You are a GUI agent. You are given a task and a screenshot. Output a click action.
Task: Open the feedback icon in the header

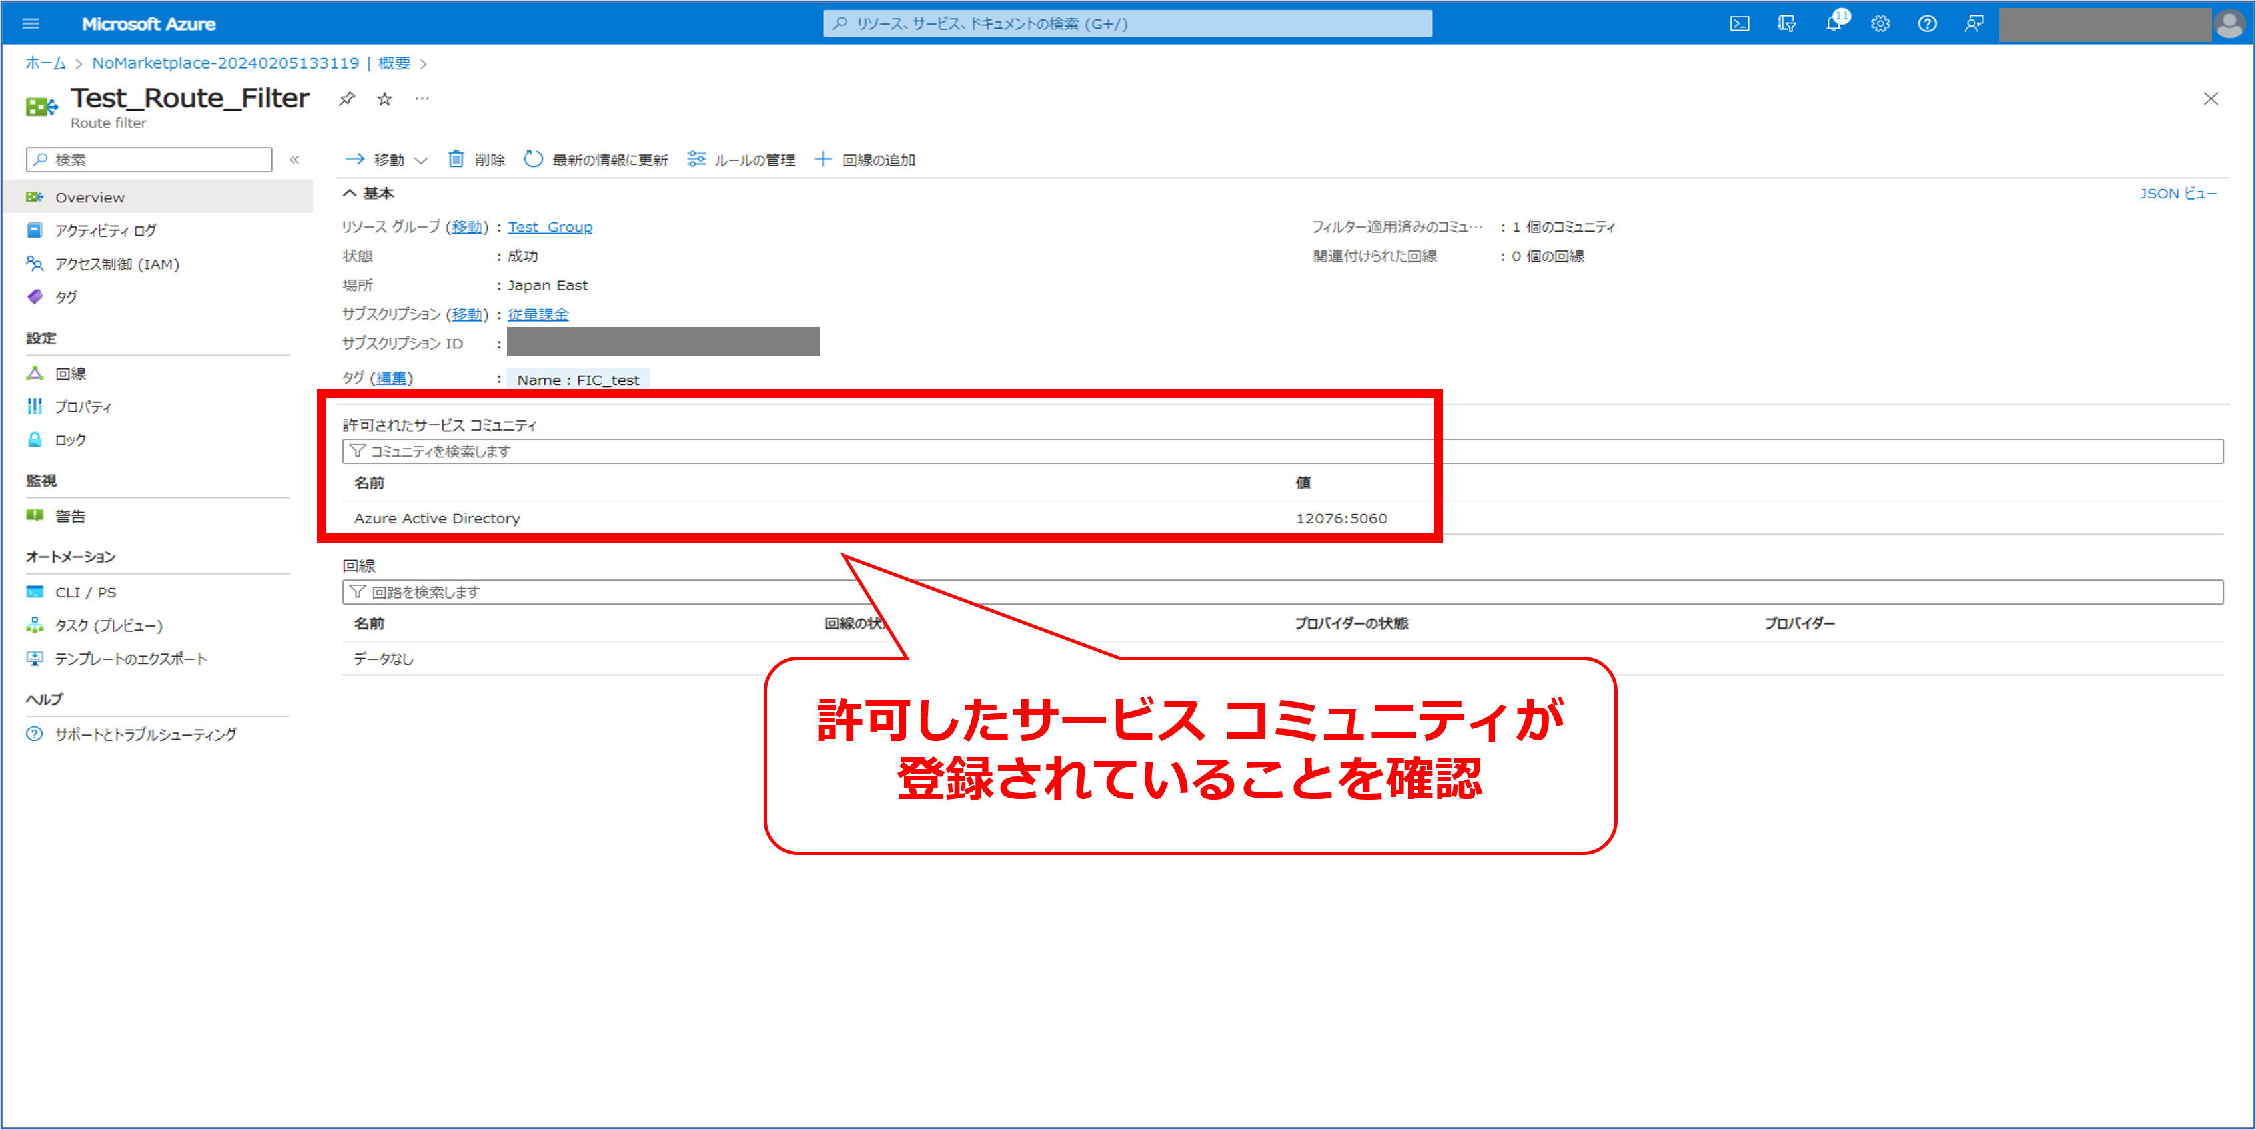click(1974, 23)
